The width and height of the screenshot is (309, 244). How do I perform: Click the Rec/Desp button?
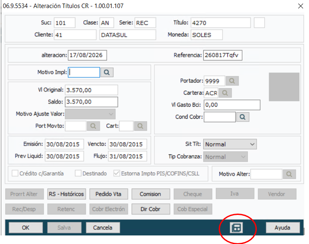tap(24, 209)
